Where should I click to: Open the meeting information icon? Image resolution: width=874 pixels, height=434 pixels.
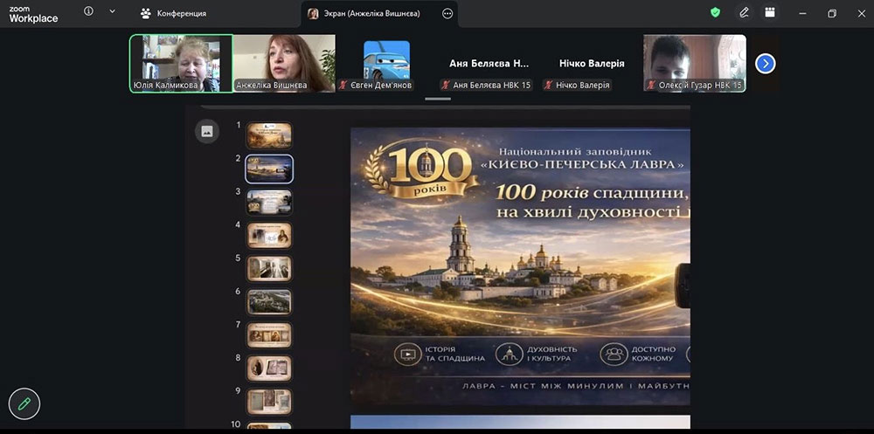[x=88, y=12]
